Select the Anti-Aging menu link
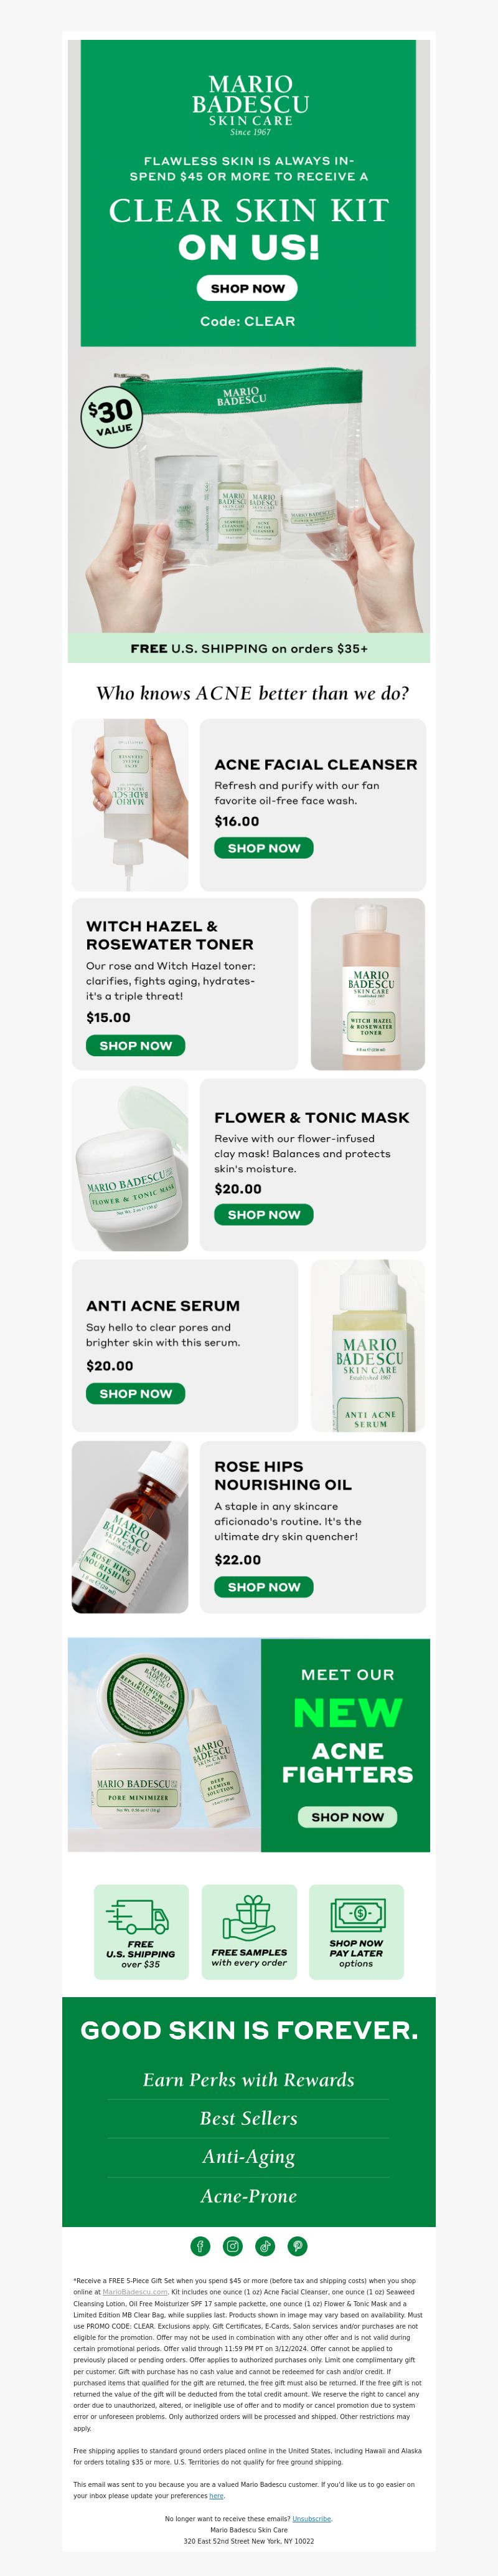The image size is (498, 2576). (x=248, y=2156)
